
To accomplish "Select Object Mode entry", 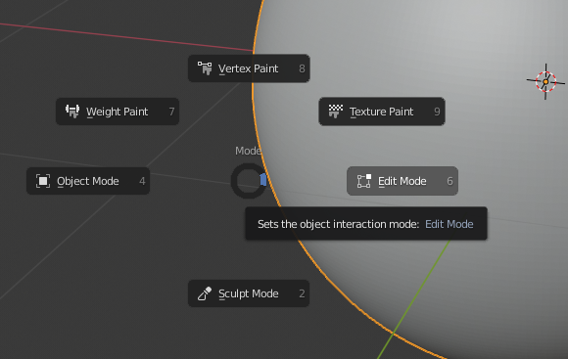I will 88,181.
